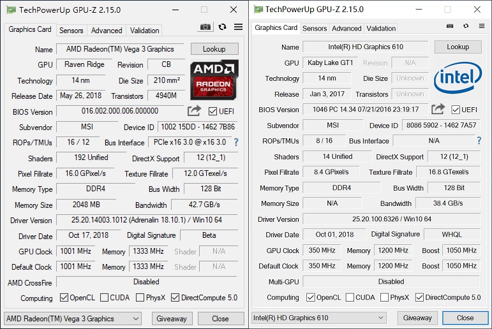Viewport: 492px width, 329px height.
Task: Click the Intel logo
Action: [458, 78]
